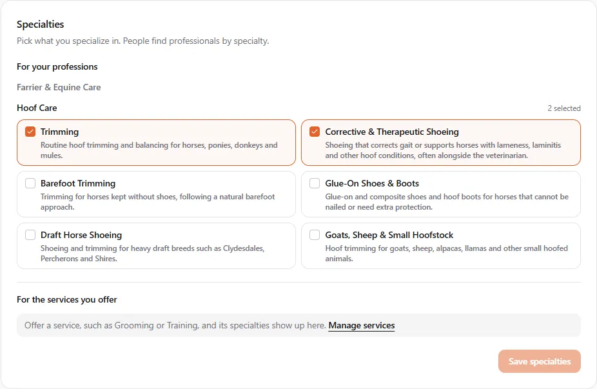The width and height of the screenshot is (597, 389).
Task: Click the 'For the services you offer' heading
Action: 66,299
